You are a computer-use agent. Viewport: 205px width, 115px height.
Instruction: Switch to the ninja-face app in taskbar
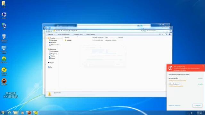29,113
